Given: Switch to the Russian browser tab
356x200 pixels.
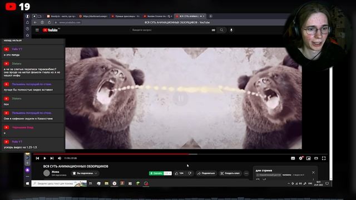Looking at the screenshot, I should coord(157,16).
